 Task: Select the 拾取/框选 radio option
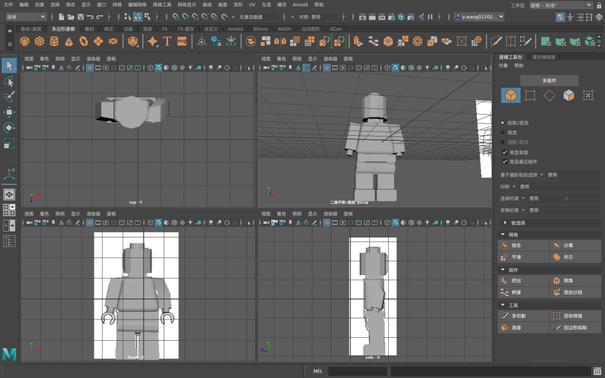pyautogui.click(x=502, y=123)
